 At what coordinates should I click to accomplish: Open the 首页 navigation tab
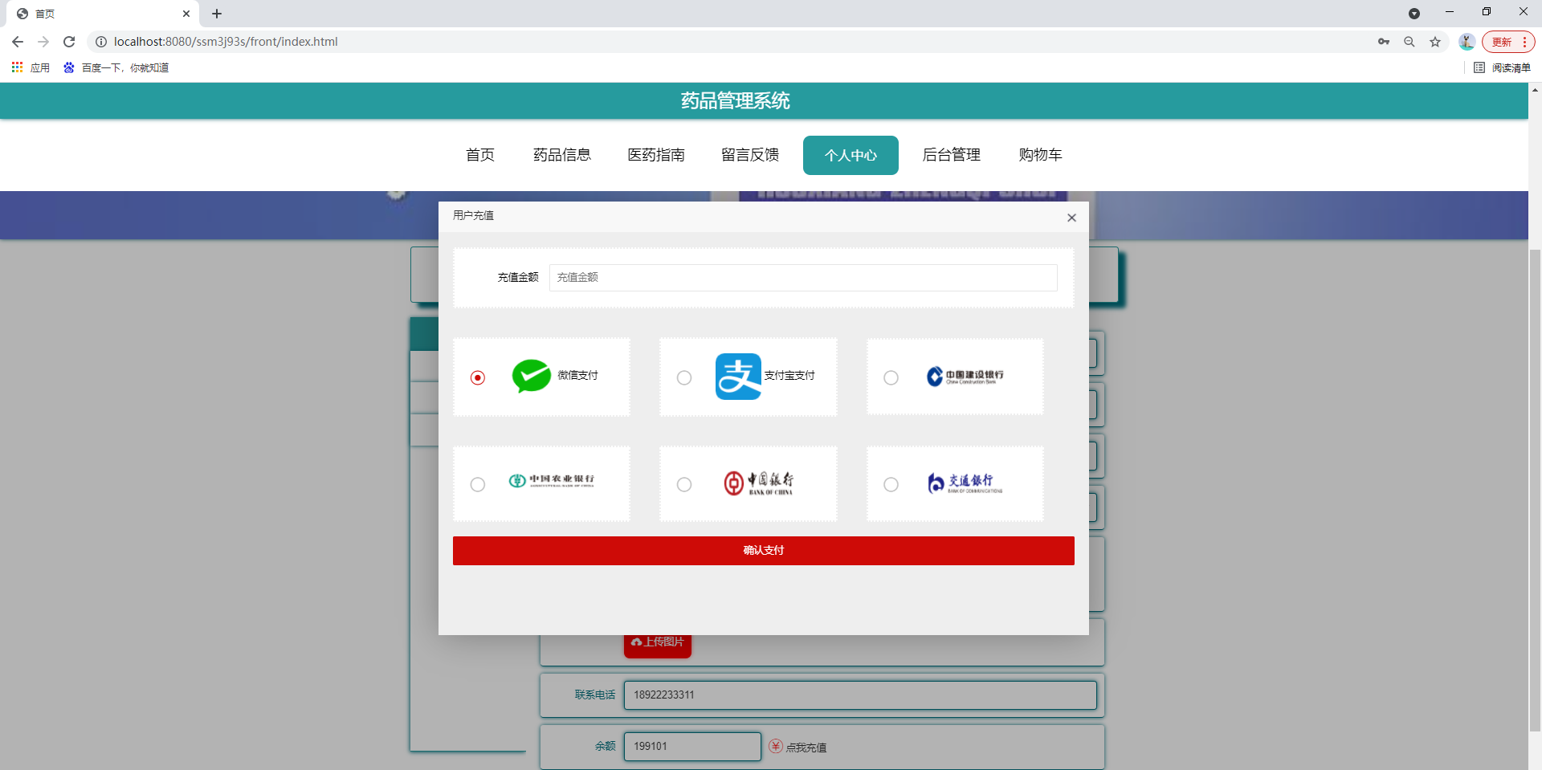480,155
